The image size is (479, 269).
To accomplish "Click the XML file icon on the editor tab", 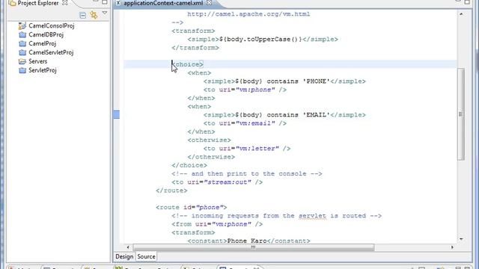I will tap(118, 3).
